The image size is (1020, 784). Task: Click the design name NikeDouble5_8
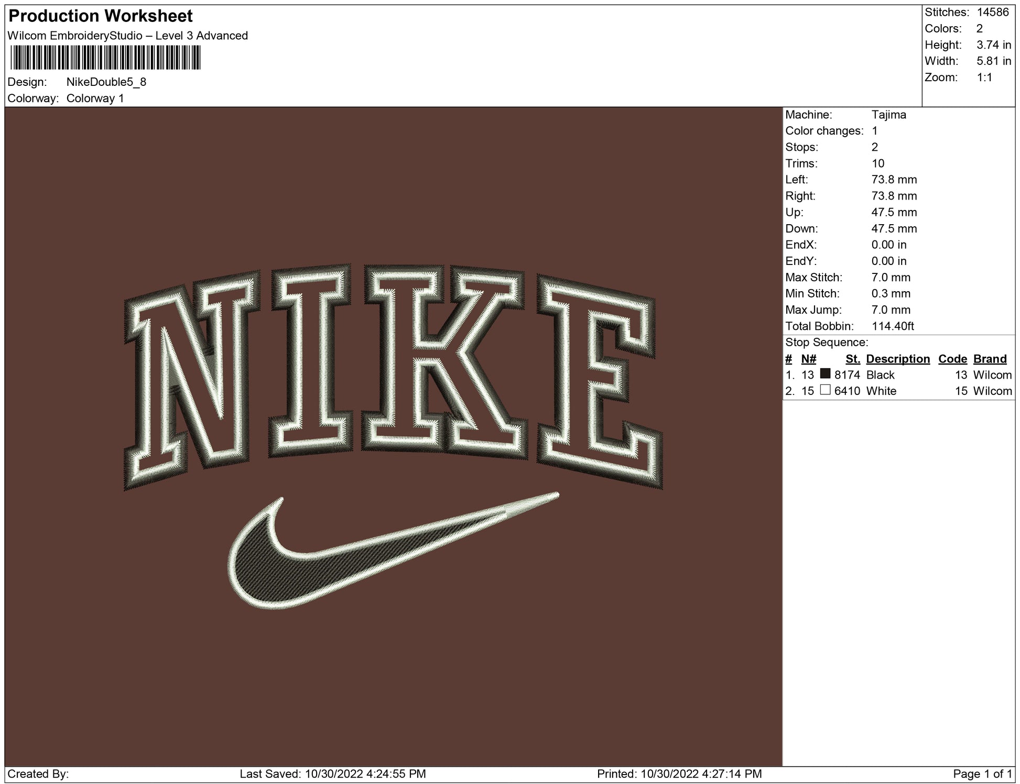click(x=106, y=82)
